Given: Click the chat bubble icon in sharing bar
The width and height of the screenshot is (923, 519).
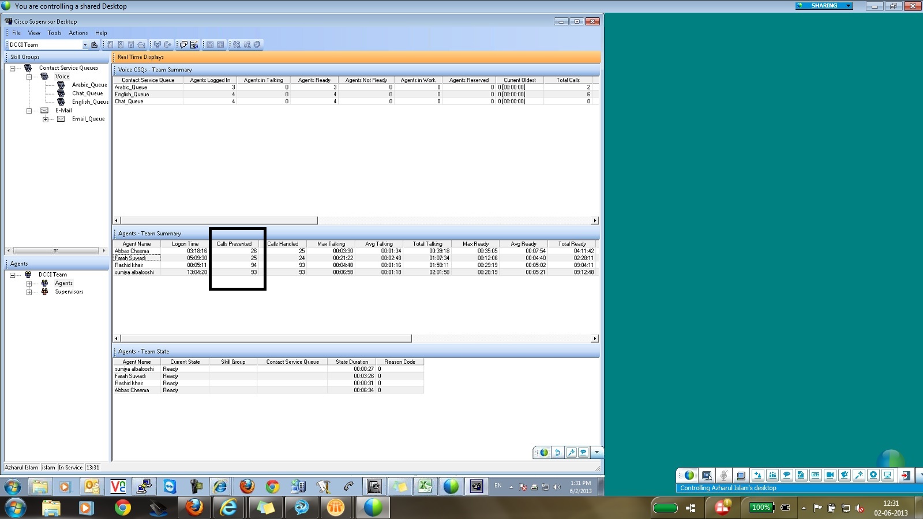Looking at the screenshot, I should click(x=787, y=475).
